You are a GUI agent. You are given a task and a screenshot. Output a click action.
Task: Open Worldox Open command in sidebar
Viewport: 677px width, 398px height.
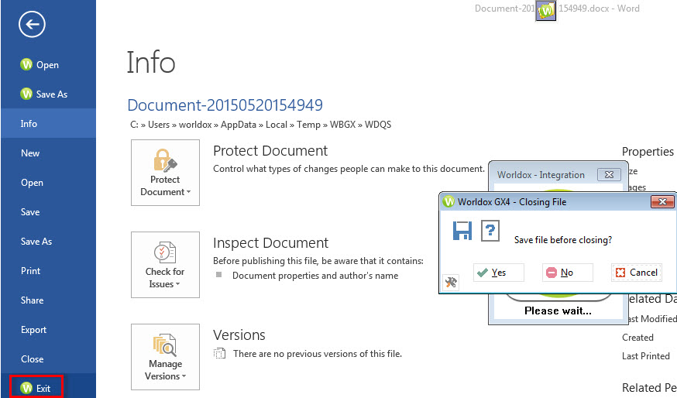40,65
